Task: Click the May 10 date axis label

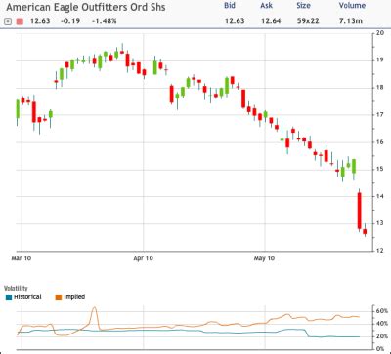Action: [x=264, y=258]
